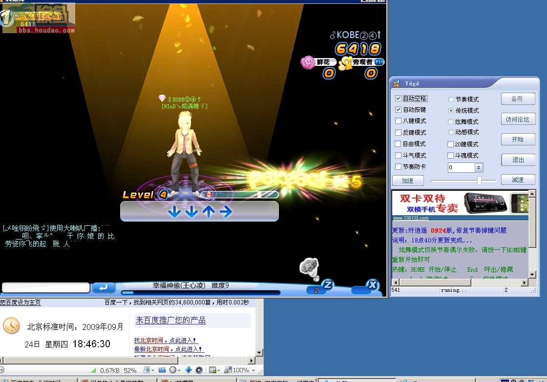Click the 0.67KB network speed text
Image resolution: width=547 pixels, height=382 pixels.
click(109, 370)
